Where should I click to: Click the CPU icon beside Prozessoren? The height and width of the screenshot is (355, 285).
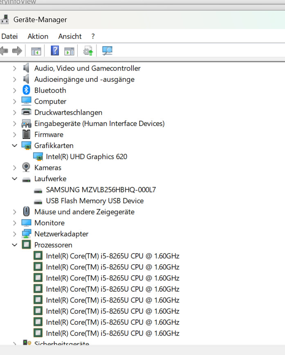[26, 245]
